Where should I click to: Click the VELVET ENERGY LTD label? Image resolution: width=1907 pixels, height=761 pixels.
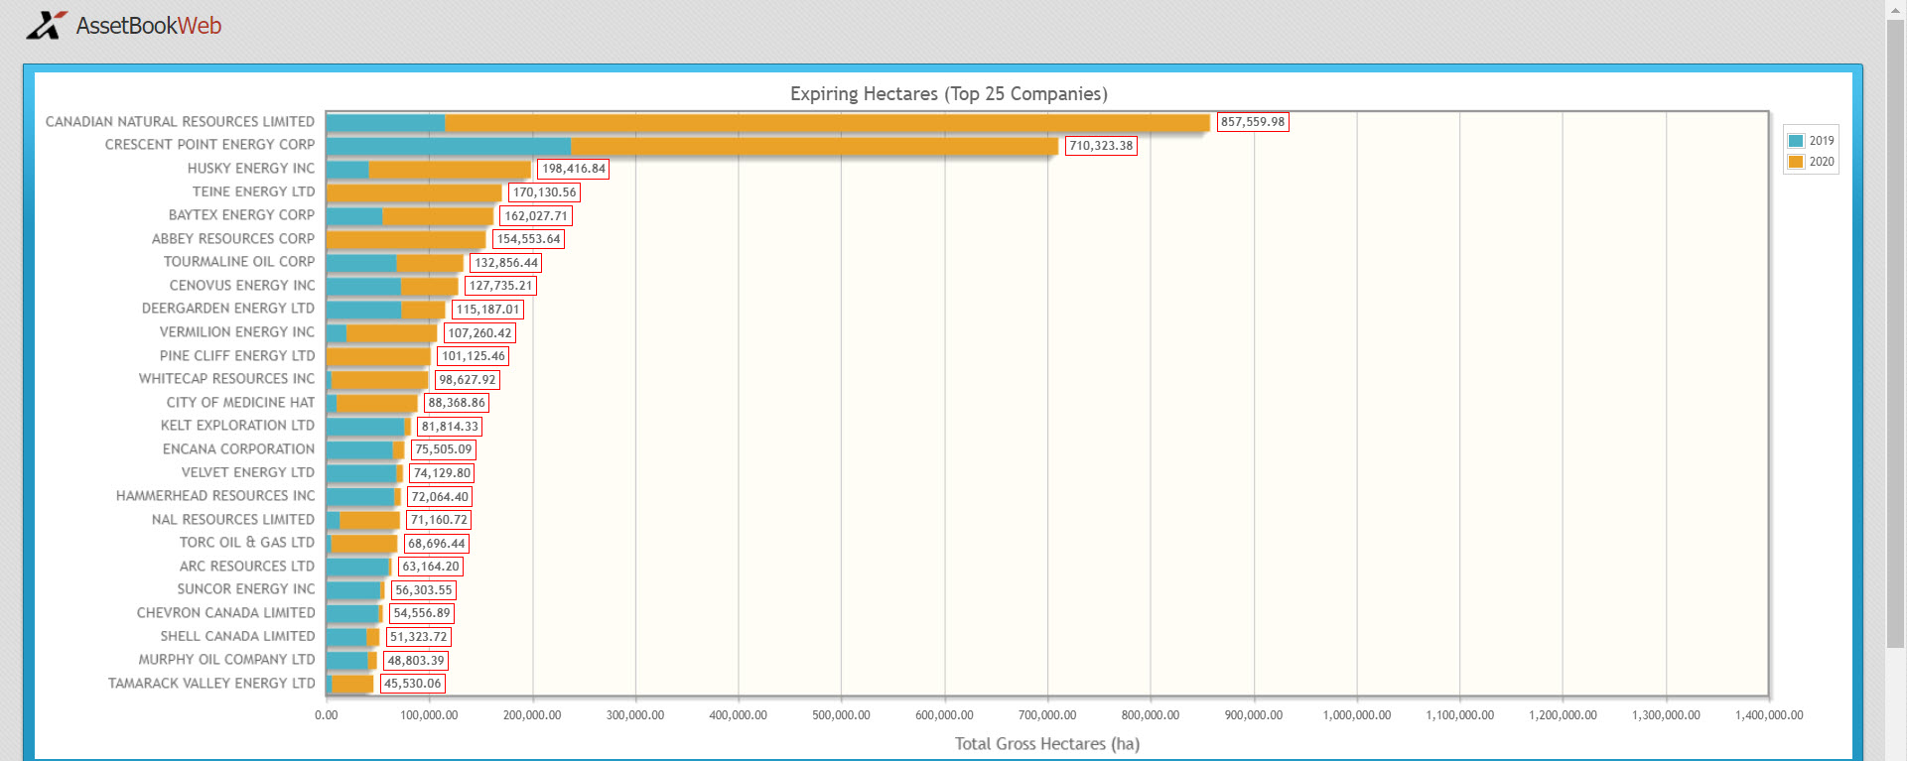pyautogui.click(x=248, y=473)
